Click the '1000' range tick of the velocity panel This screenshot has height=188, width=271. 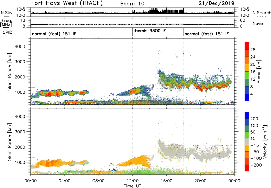(20, 162)
